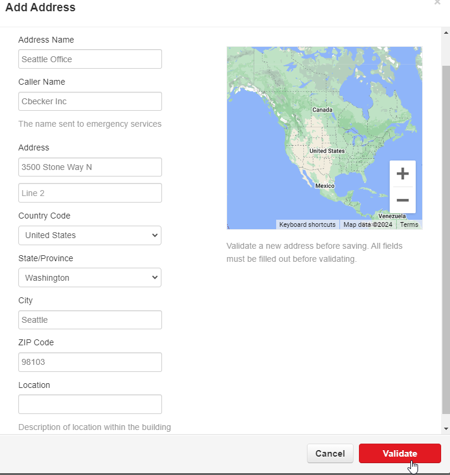Click the dialog vertical scrollbar thumb
The height and width of the screenshot is (475, 450).
446,237
